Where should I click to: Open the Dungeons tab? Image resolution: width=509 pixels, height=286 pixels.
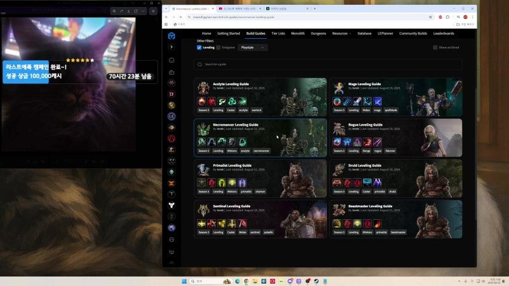point(318,33)
